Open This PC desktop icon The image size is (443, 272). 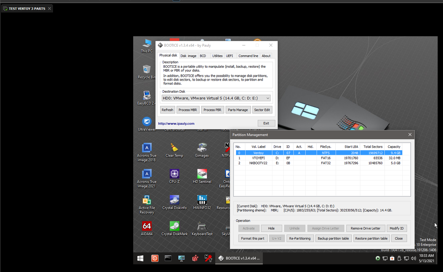click(x=147, y=46)
